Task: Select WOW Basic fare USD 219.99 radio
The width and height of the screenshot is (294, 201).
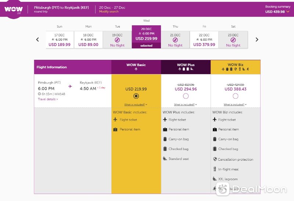Action: click(x=136, y=96)
